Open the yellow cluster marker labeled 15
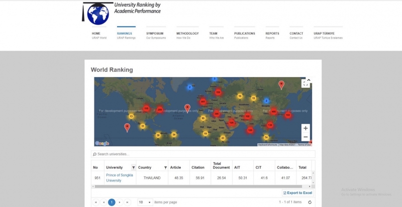Viewport: 402px width, 207px height. click(x=253, y=98)
